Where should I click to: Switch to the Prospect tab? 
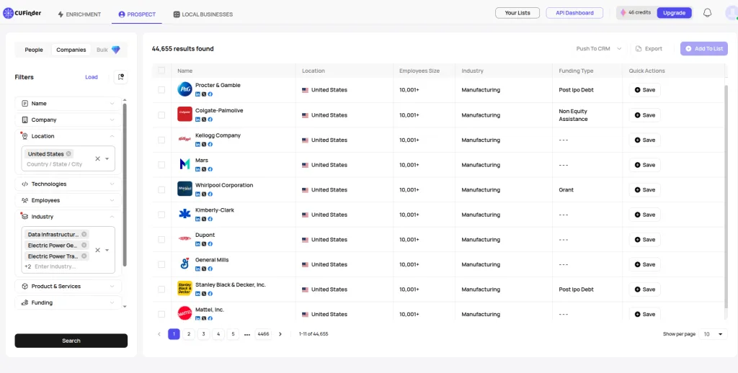pos(137,14)
